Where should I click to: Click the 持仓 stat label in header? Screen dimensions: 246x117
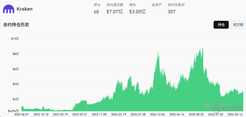point(132,5)
